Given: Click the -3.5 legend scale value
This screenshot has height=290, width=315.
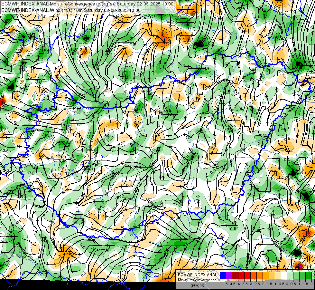Looking at the screenshot, I should point(244,284).
